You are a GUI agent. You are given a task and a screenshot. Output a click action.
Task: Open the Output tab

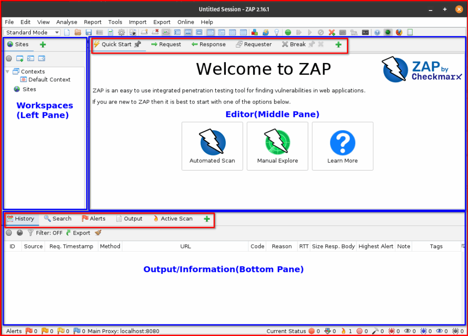click(129, 219)
